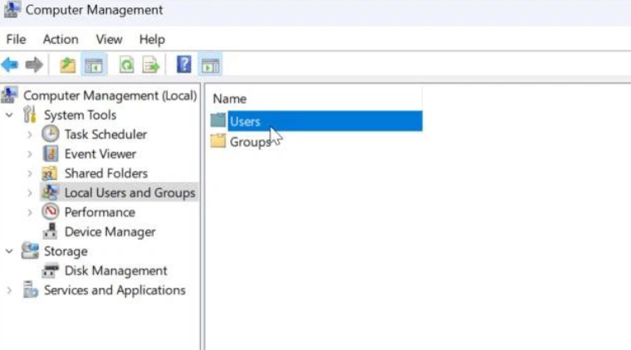Click the Shared Folders icon
The height and width of the screenshot is (350, 631).
click(50, 173)
